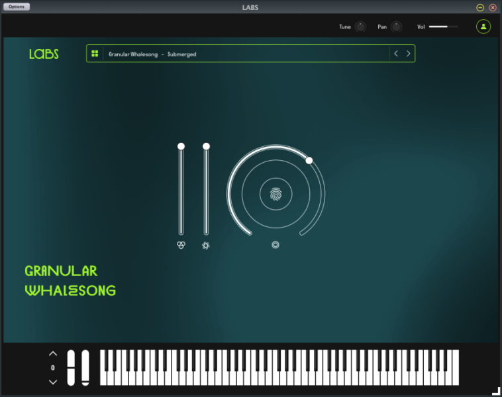The image size is (502, 397).
Task: Lower the octave with down arrow
Action: (x=53, y=382)
